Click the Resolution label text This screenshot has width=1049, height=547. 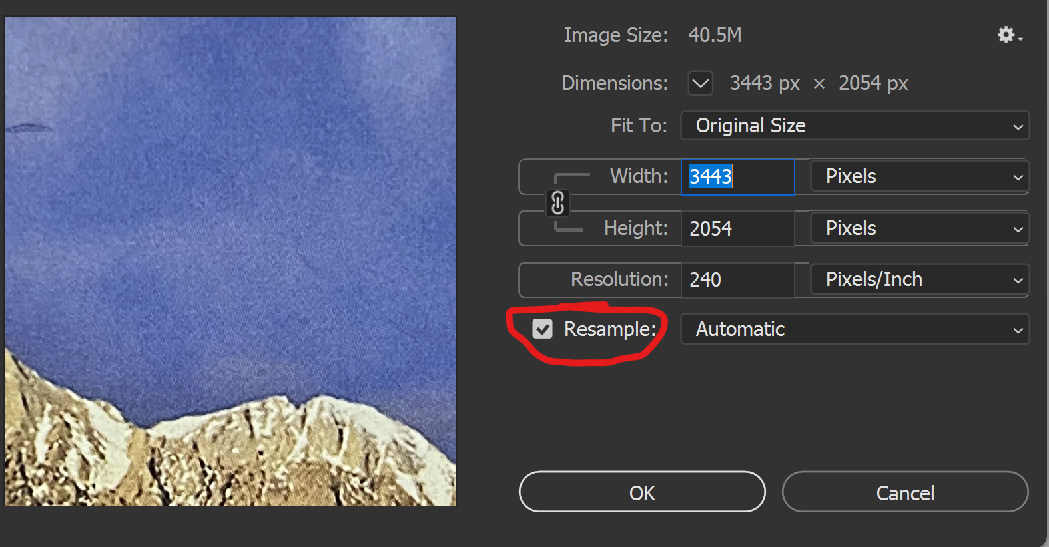click(619, 279)
